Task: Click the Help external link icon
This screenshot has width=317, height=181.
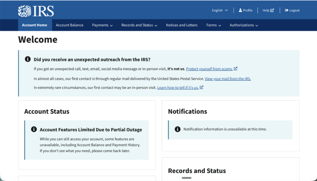Action: [x=272, y=10]
